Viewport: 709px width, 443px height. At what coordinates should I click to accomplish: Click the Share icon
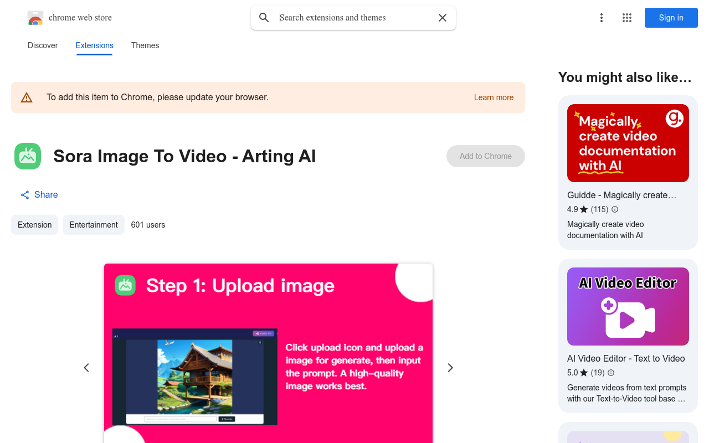click(25, 195)
